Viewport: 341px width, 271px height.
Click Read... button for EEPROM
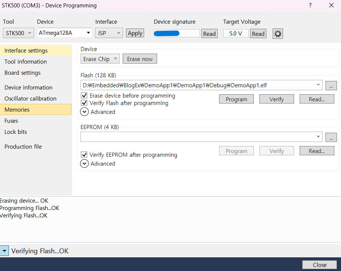click(x=317, y=151)
